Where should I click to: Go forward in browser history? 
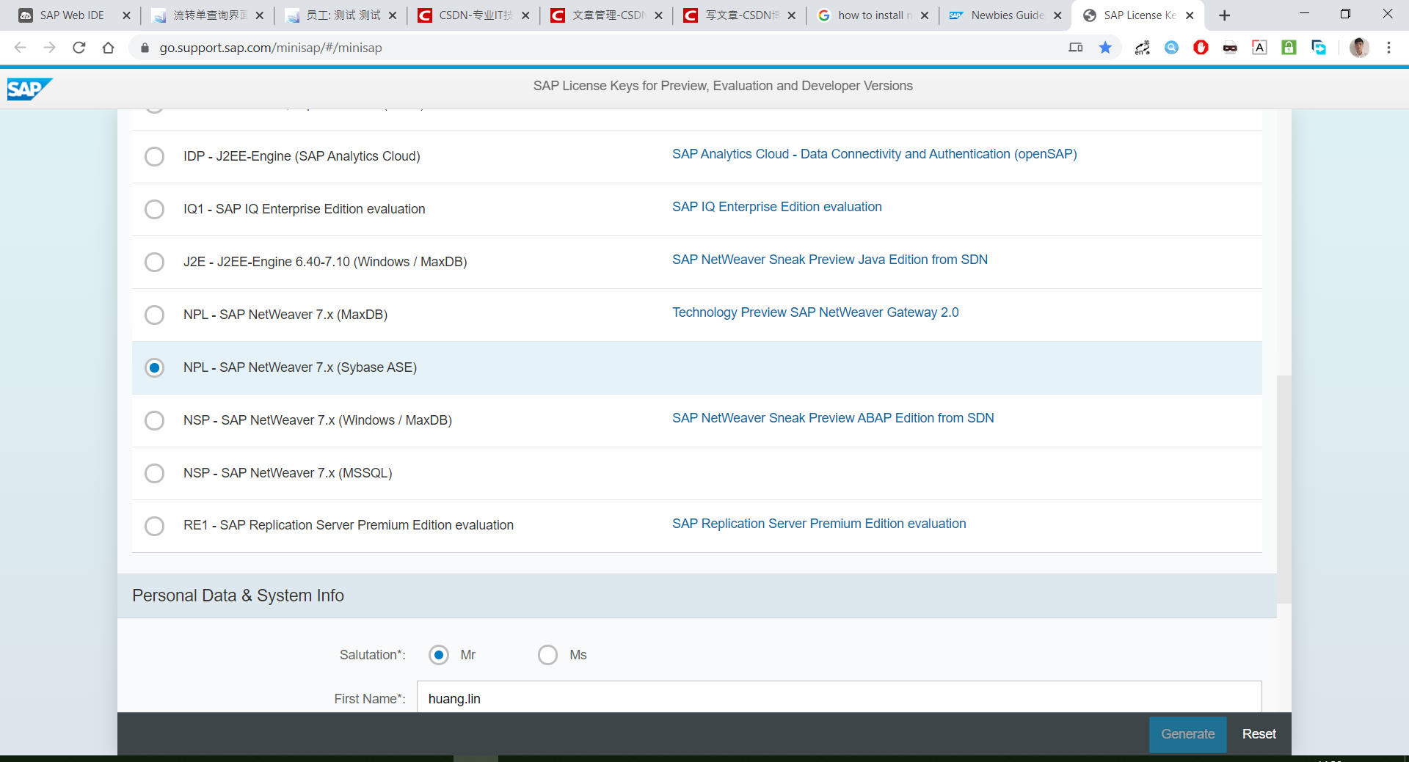pyautogui.click(x=49, y=48)
